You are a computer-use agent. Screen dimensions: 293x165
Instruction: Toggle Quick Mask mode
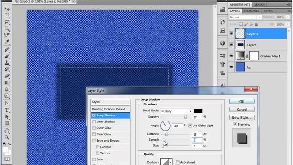[x=7, y=159]
